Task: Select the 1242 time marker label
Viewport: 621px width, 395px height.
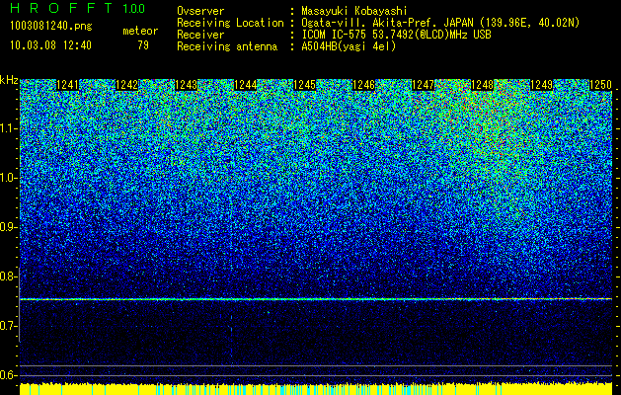Action: (126, 85)
